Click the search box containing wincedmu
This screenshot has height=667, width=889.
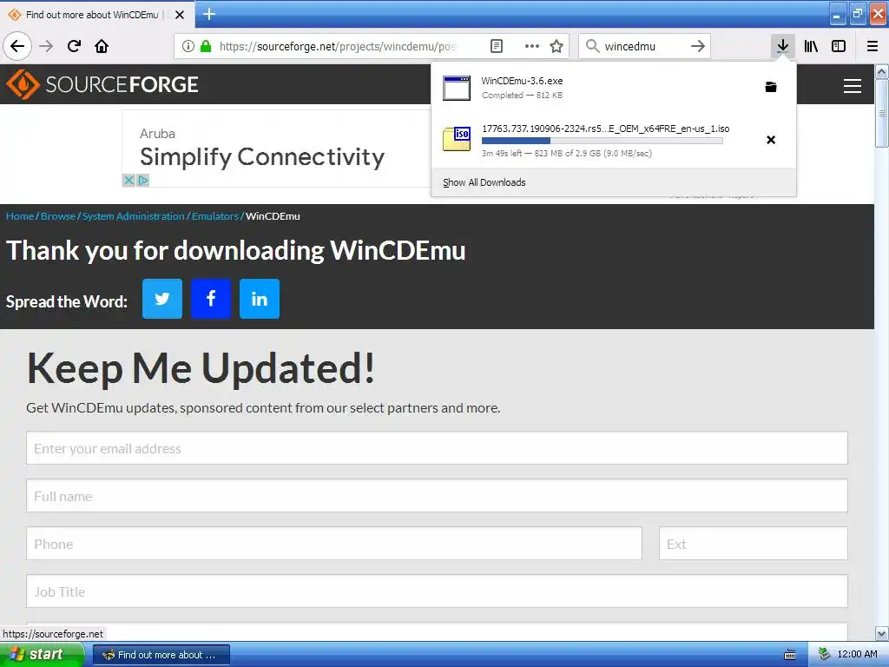(644, 47)
